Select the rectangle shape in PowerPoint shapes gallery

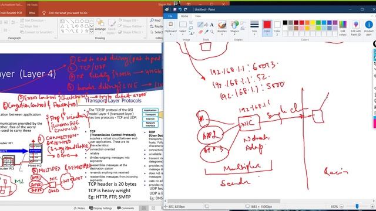pyautogui.click(x=77, y=21)
